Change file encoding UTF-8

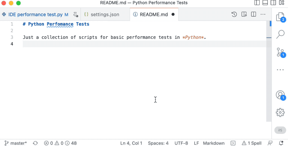pos(181,143)
